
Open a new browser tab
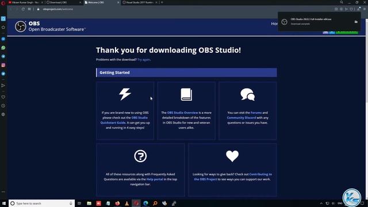pos(162,2)
